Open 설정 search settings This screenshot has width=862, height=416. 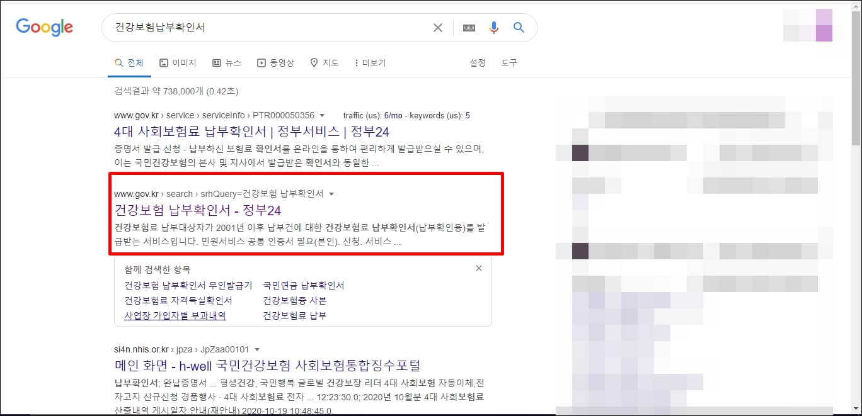point(478,63)
